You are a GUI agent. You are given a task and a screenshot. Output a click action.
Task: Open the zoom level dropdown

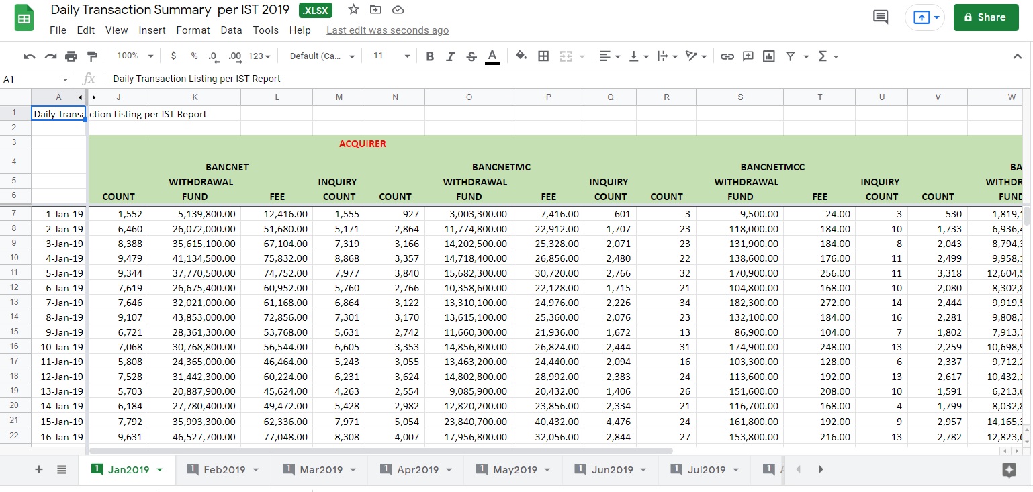(135, 56)
